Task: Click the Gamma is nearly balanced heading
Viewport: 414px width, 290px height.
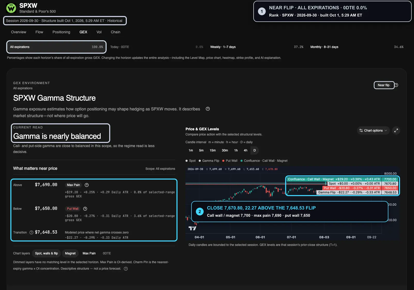Action: click(57, 136)
